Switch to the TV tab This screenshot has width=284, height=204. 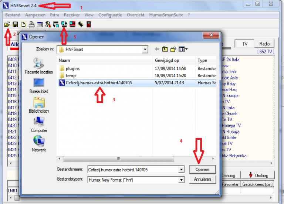point(245,44)
